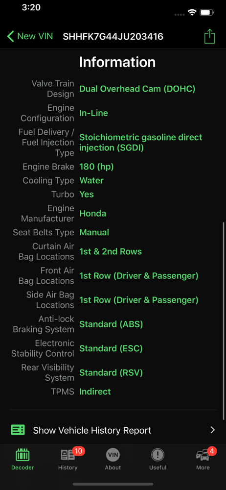The height and width of the screenshot is (490, 226).
Task: Select the History tab label
Action: 68,467
